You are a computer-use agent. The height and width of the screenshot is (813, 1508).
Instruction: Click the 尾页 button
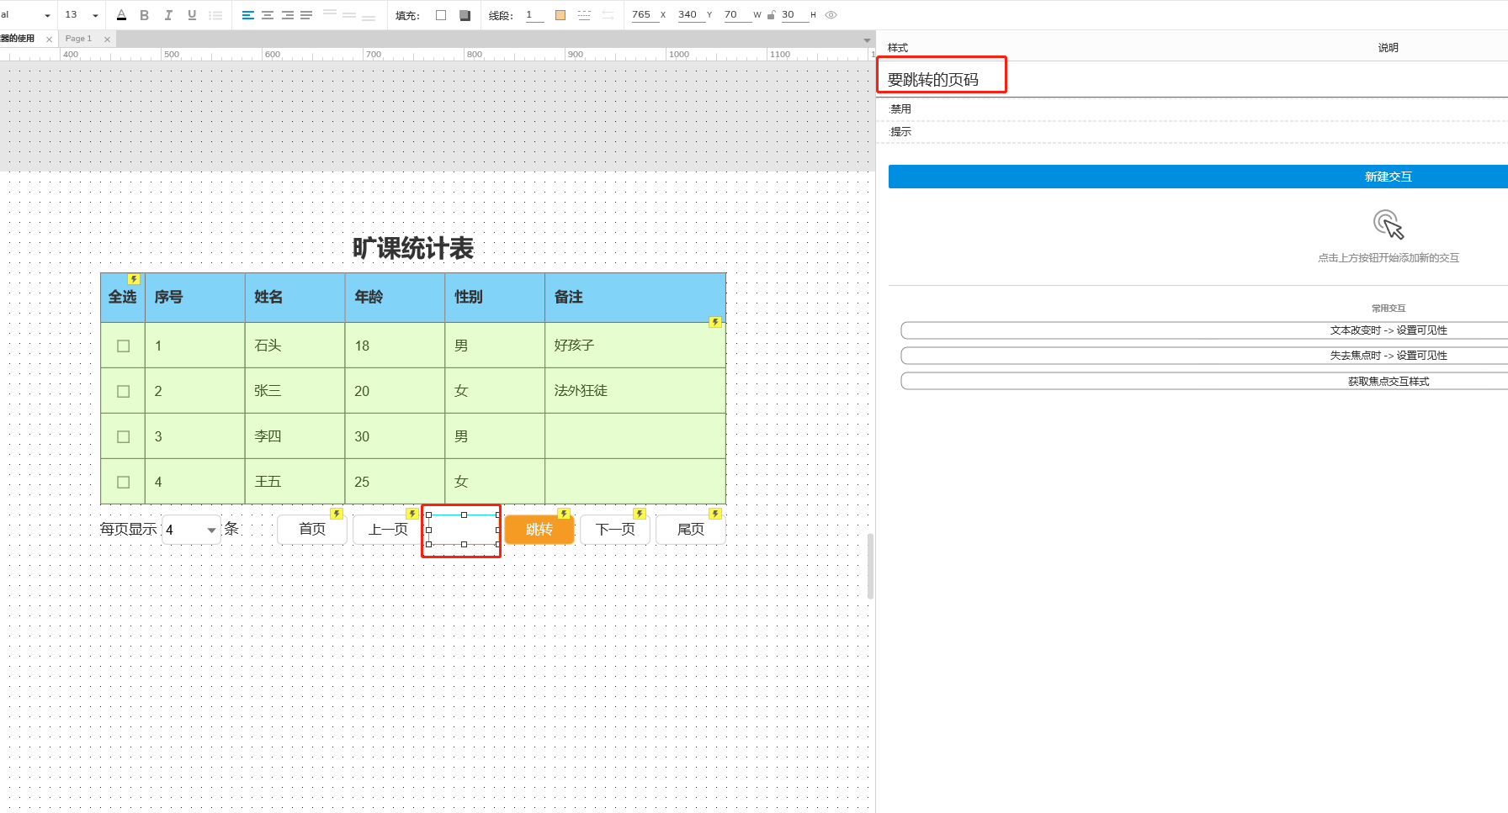691,530
